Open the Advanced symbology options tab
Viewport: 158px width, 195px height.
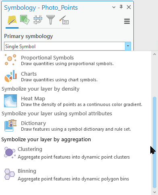(64, 20)
